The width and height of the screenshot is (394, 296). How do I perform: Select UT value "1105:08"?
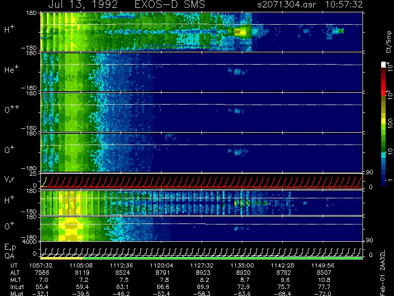81,265
